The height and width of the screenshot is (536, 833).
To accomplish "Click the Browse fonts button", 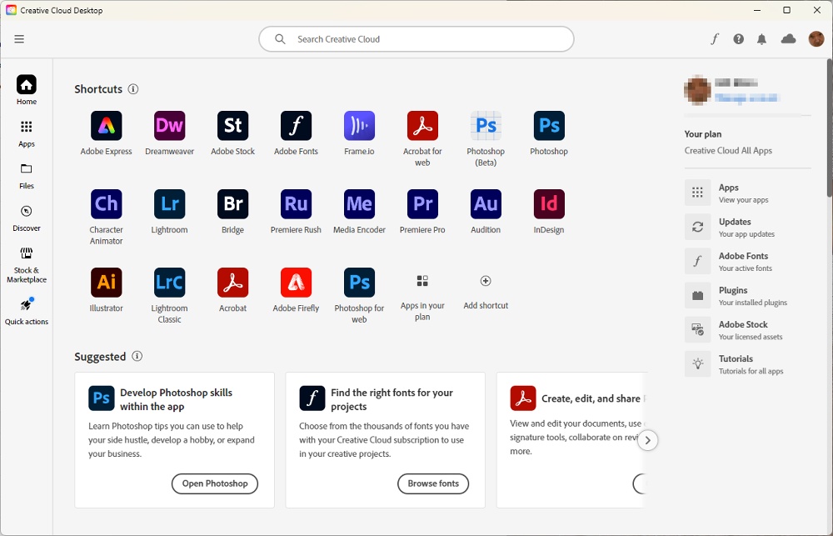I will pyautogui.click(x=433, y=483).
